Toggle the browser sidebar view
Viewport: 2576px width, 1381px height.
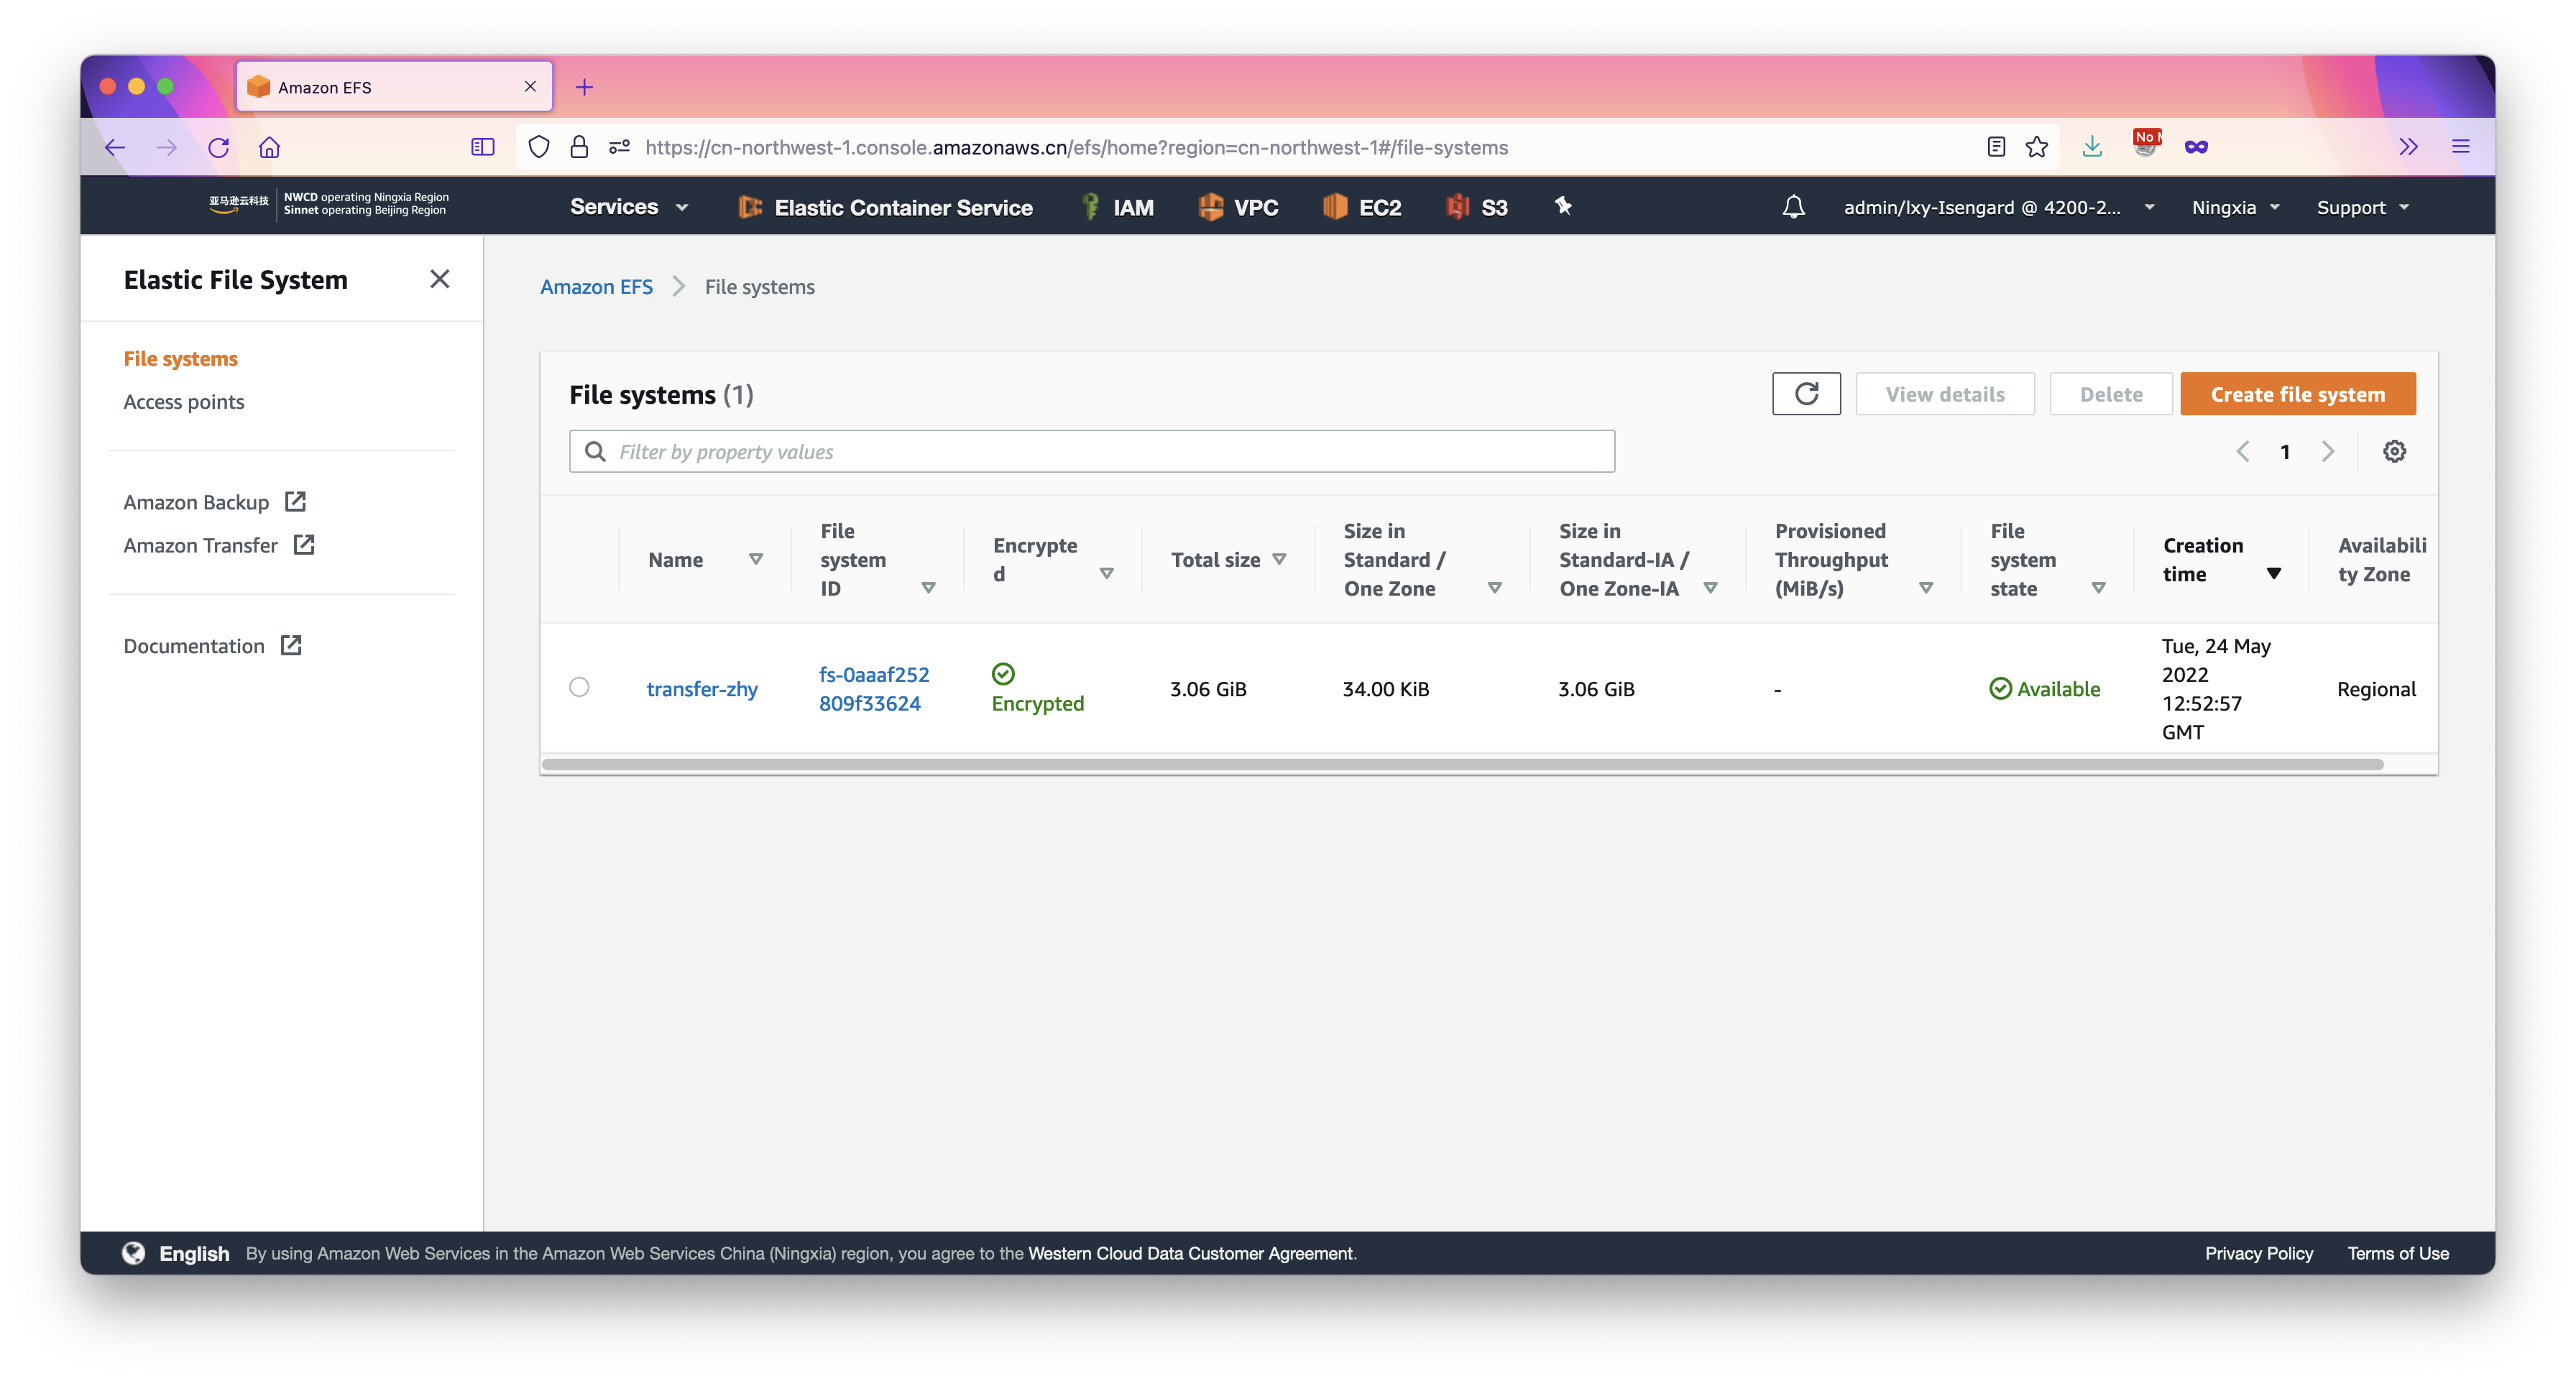coord(482,147)
